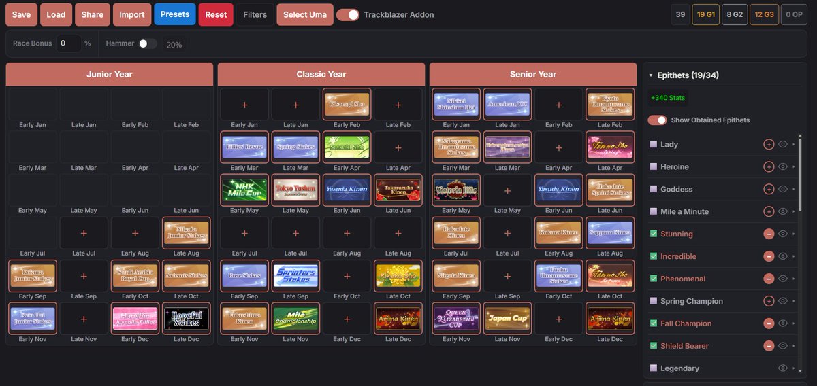
Task: Add a race in Senior Year Late May
Action: [507, 190]
